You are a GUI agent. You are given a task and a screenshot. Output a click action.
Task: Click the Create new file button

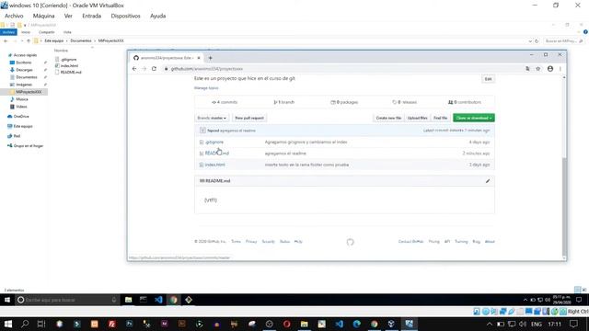pos(388,118)
